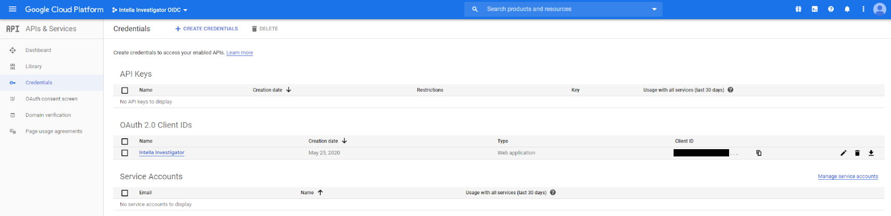Go to OAuth consent screen page

coord(51,99)
